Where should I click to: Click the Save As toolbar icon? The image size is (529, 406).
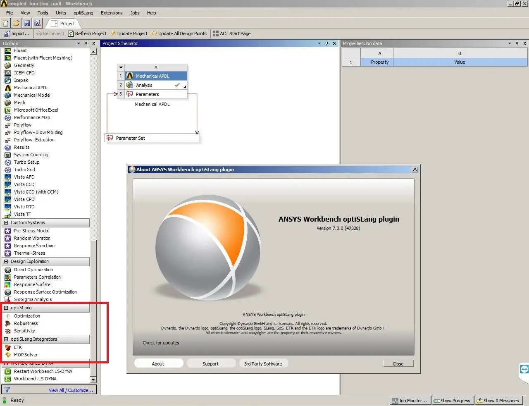[x=37, y=24]
